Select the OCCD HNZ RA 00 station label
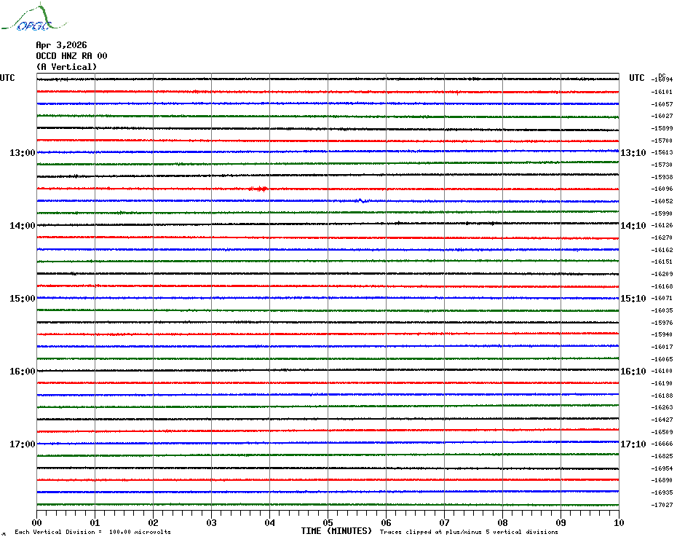 click(x=71, y=55)
